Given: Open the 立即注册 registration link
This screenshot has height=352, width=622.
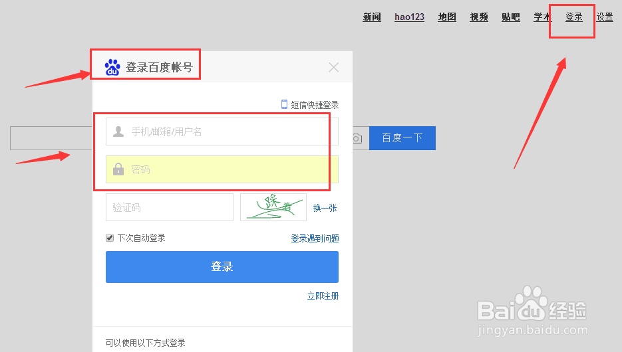Looking at the screenshot, I should [x=323, y=296].
